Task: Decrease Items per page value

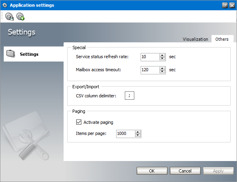Action: click(138, 136)
